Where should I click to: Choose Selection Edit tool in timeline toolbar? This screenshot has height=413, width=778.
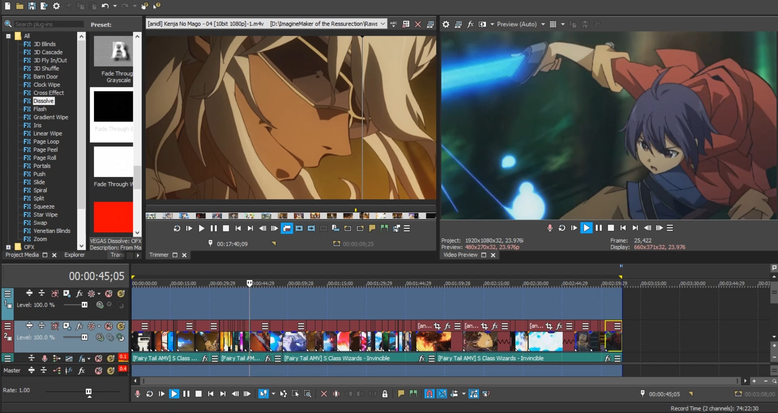point(295,394)
